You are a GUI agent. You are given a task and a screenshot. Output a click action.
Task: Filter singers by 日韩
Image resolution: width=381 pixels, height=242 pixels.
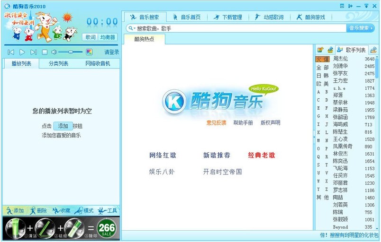tap(322, 76)
